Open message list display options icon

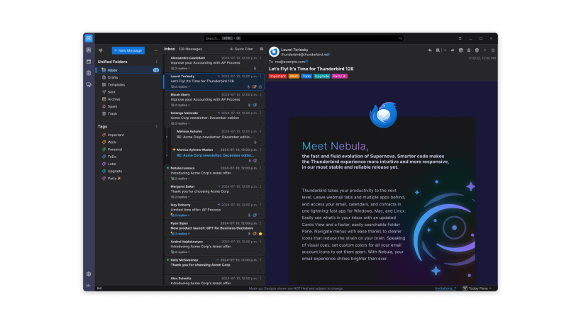pyautogui.click(x=261, y=49)
